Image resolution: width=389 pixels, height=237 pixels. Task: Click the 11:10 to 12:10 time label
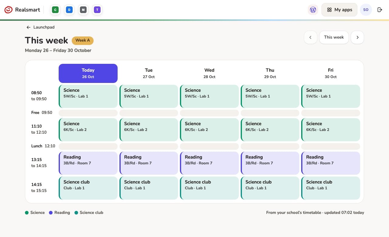[x=39, y=129]
